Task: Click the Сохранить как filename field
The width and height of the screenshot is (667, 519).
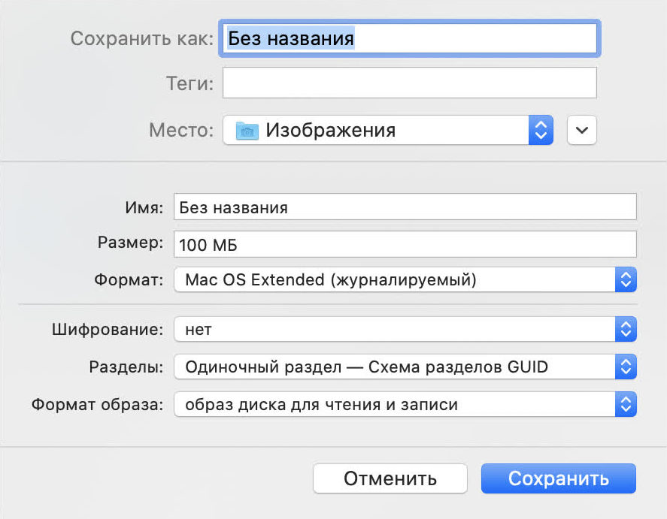Action: point(409,38)
